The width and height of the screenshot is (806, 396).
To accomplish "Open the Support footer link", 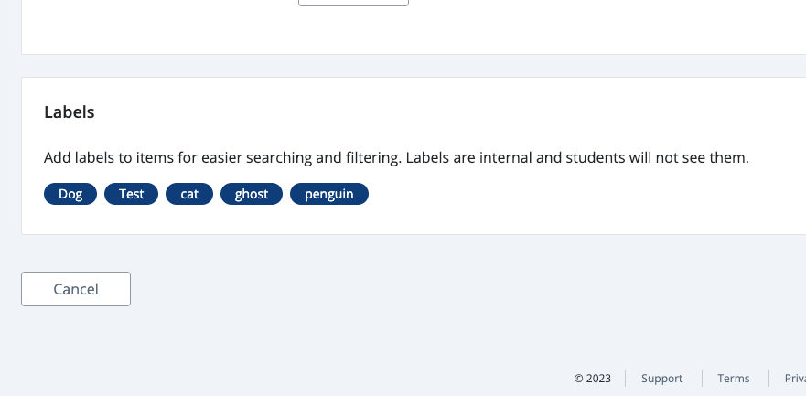I will [661, 379].
